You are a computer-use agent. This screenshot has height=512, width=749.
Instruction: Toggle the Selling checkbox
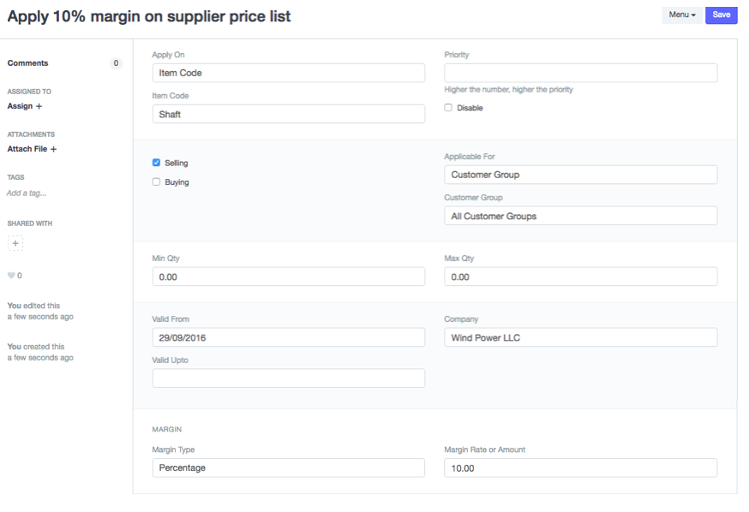[x=156, y=163]
